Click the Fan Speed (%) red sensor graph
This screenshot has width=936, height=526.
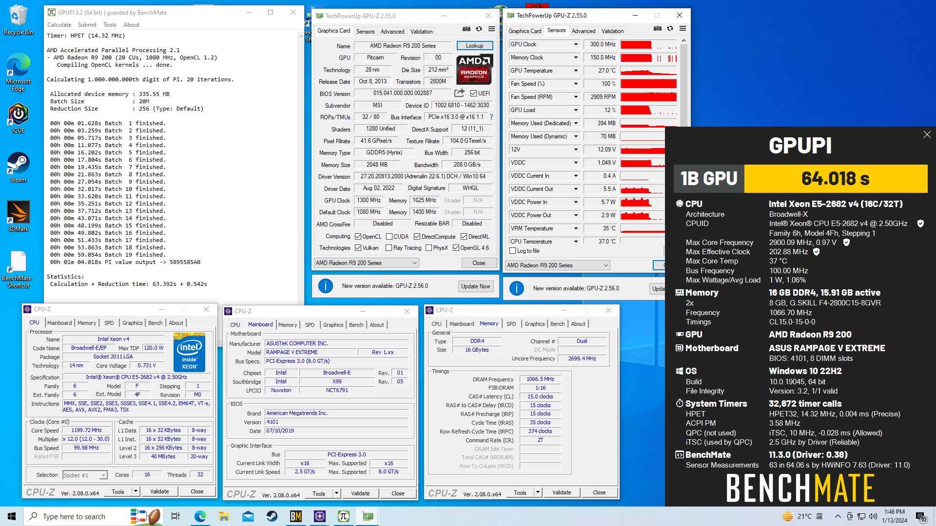(648, 84)
